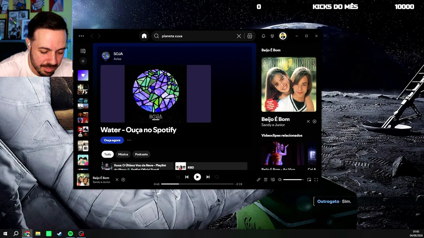Open Spotify icon in the taskbar
This screenshot has width=424, height=238.
click(71, 234)
